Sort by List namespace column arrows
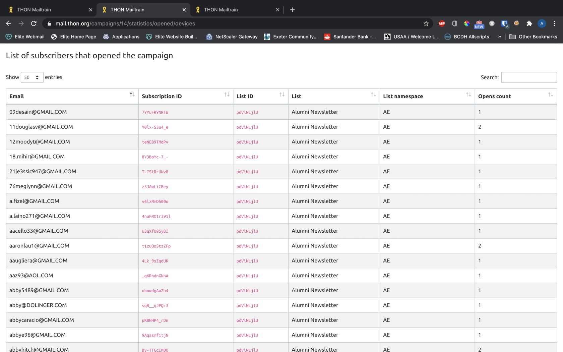Screen dimensions: 563x352 (x=468, y=95)
